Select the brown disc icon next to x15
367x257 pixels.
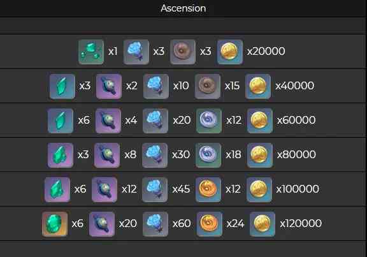(207, 86)
